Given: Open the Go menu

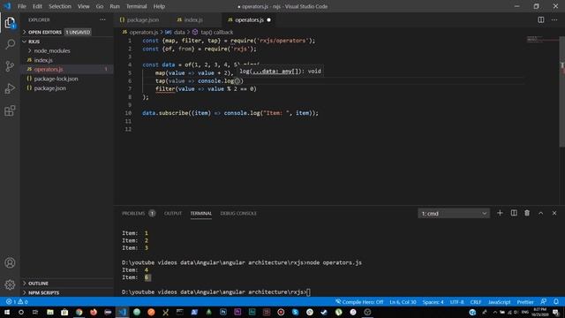Looking at the screenshot, I should [x=100, y=6].
